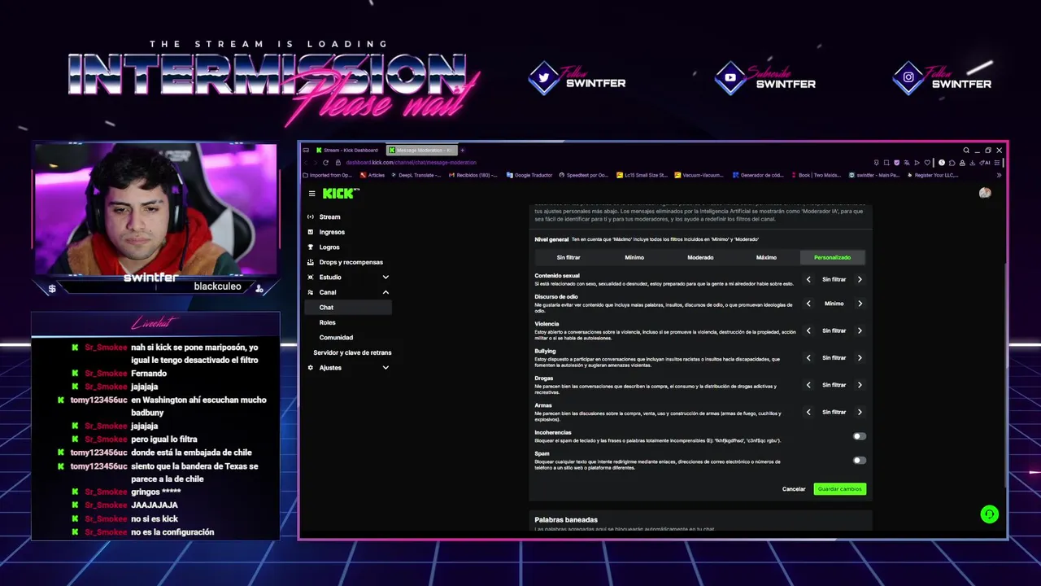Increase Violencia filter with right arrow

click(x=860, y=330)
